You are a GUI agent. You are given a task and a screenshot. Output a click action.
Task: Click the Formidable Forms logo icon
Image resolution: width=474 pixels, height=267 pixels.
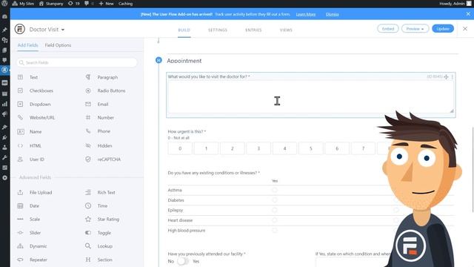(x=20, y=29)
